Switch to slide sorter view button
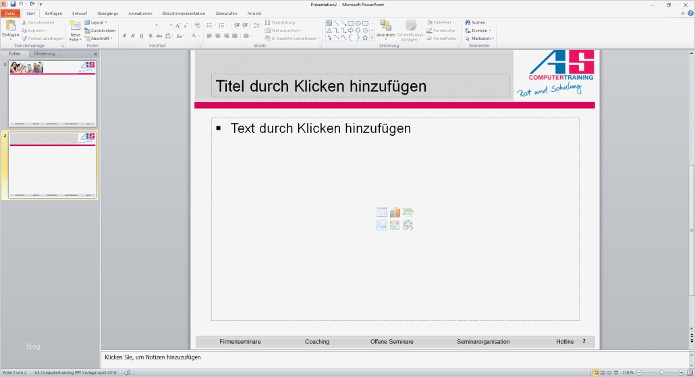This screenshot has width=695, height=377. (603, 372)
